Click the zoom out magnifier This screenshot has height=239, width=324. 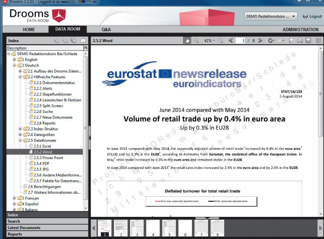(196, 40)
